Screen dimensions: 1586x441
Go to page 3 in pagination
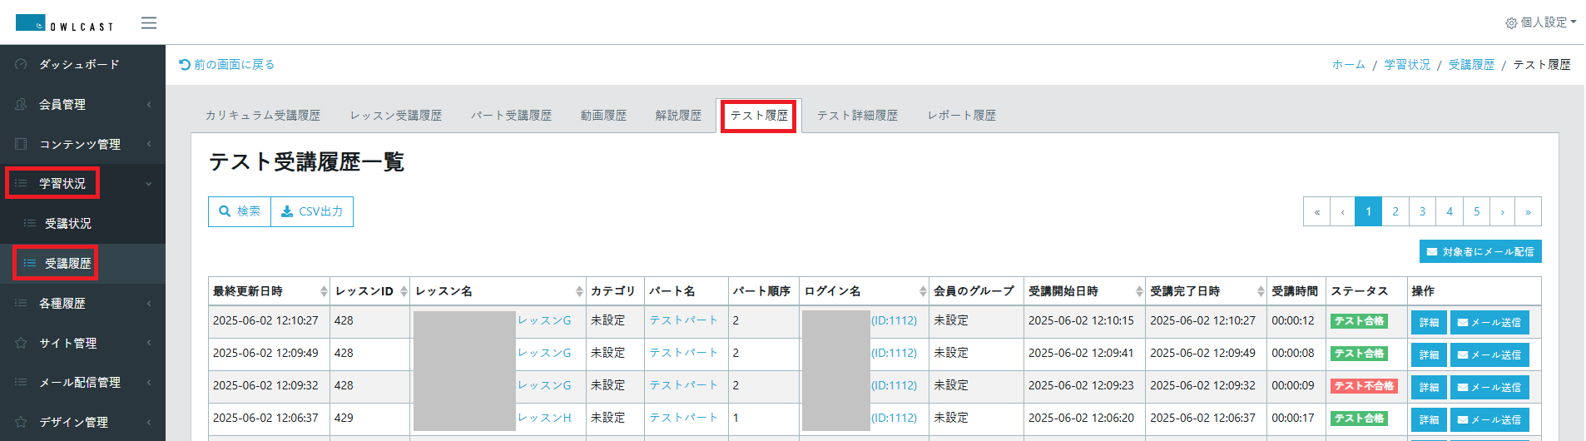(x=1422, y=211)
